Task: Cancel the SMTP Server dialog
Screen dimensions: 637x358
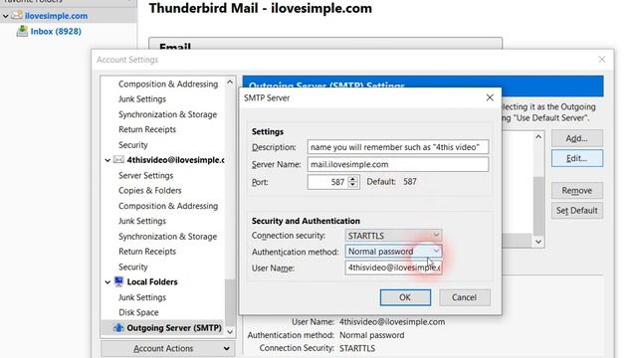Action: pos(465,297)
